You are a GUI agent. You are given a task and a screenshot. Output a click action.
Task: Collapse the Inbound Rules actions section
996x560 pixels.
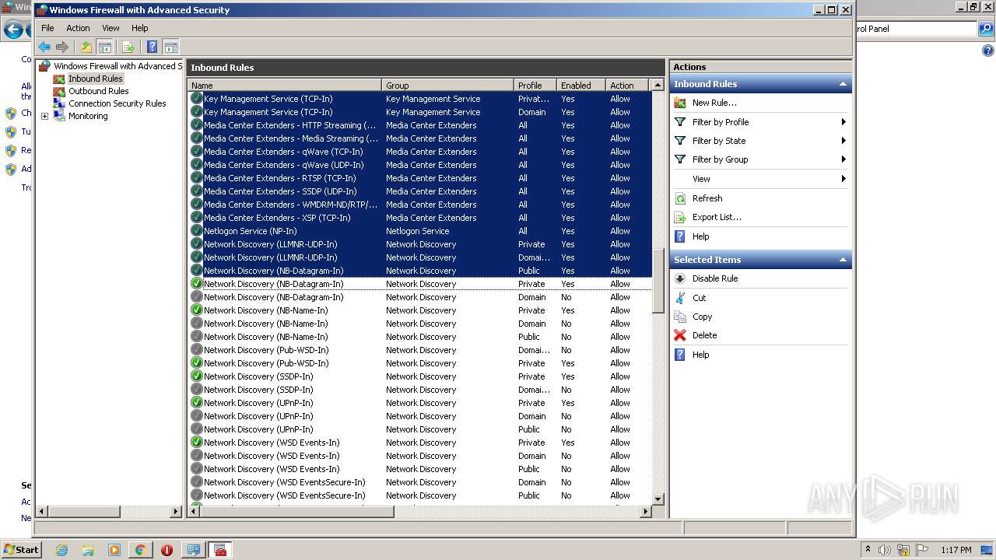coord(842,84)
